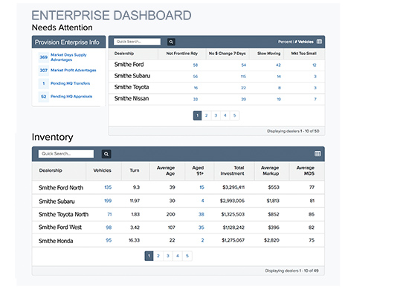Open Smithe Ford West Aged 91+ value 35
Image resolution: width=406 pixels, height=287 pixels.
(x=202, y=228)
